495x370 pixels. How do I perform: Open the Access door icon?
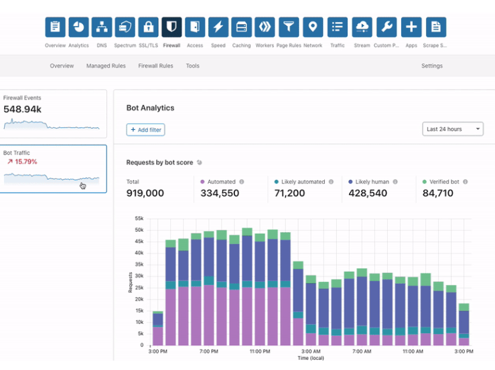tap(195, 27)
